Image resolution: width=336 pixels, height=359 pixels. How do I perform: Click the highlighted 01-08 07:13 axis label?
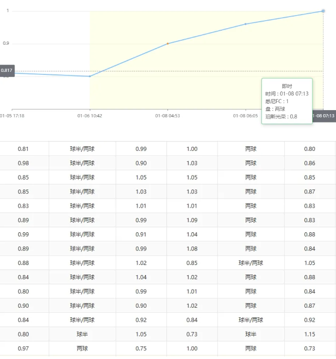[323, 116]
